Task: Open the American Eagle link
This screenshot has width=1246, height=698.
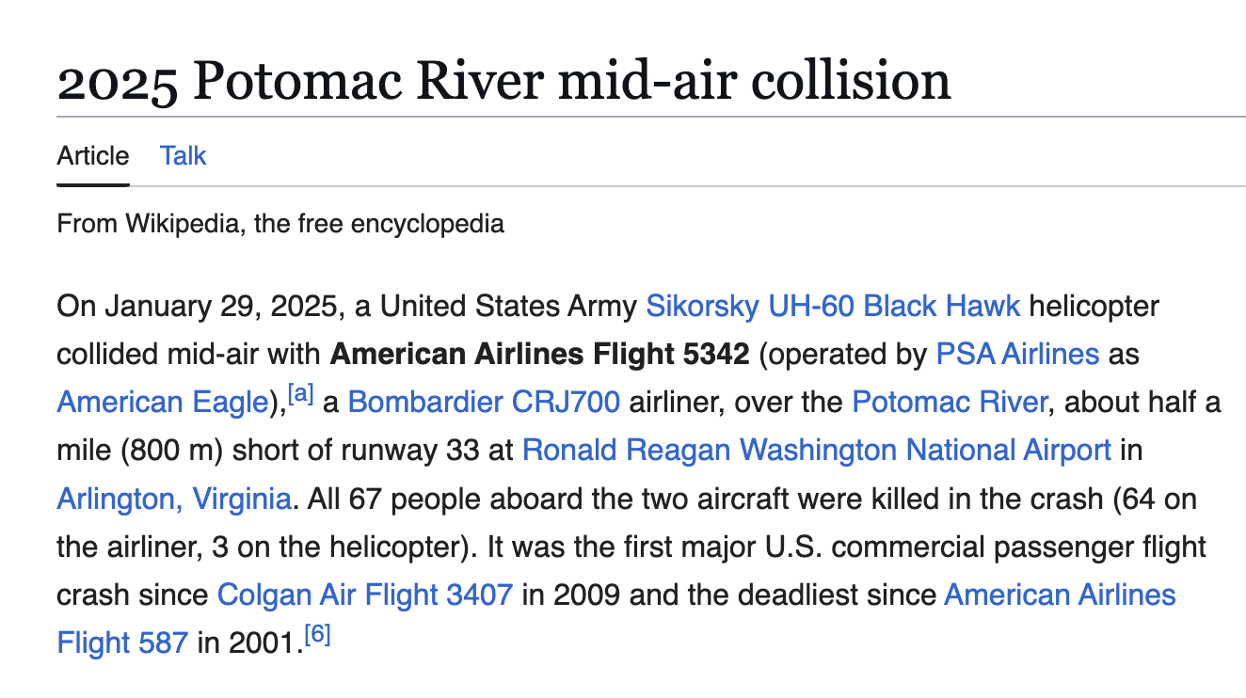Action: pos(163,403)
